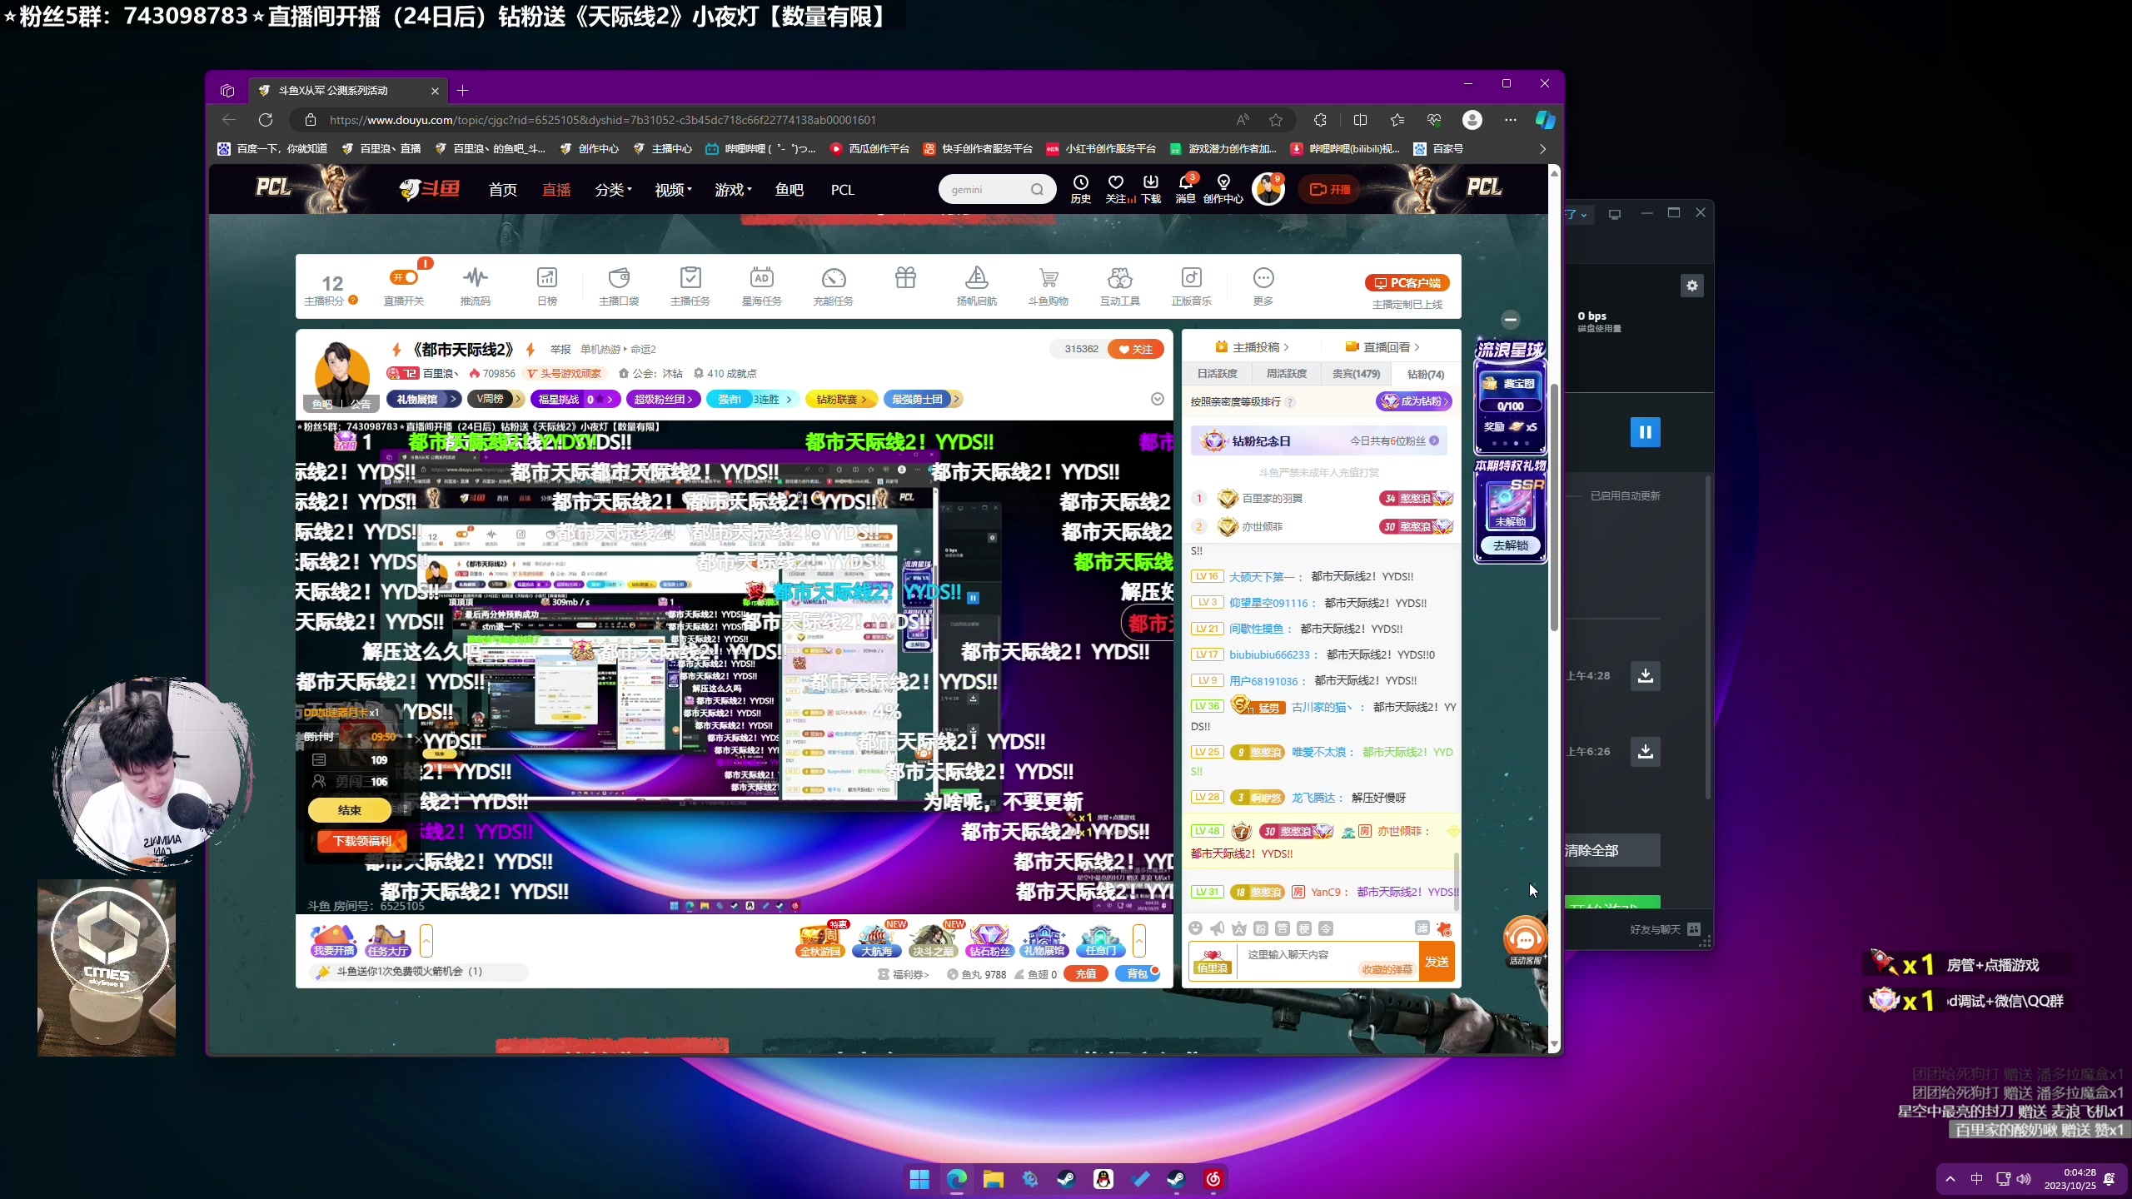The width and height of the screenshot is (2132, 1199).
Task: Click the 关注 follow button on stream header
Action: click(1136, 349)
